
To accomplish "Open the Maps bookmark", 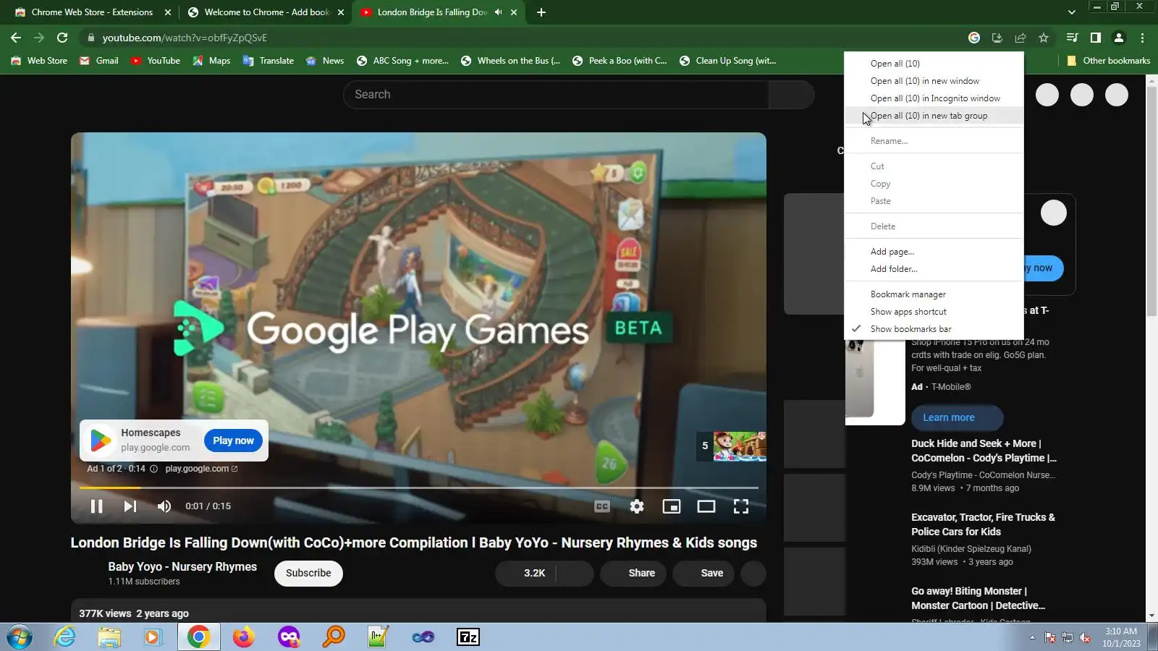I will [211, 61].
